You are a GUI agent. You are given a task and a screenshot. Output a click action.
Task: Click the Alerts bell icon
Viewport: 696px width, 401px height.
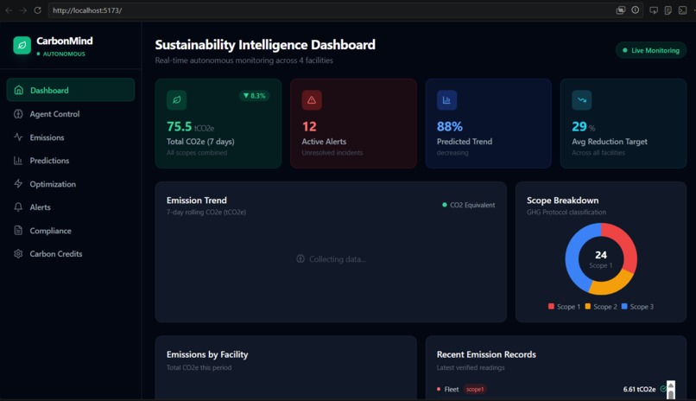click(x=18, y=207)
